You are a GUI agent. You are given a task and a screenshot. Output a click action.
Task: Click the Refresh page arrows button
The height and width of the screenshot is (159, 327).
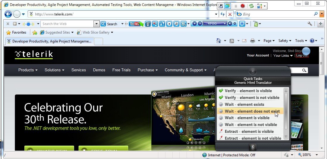tap(223, 14)
